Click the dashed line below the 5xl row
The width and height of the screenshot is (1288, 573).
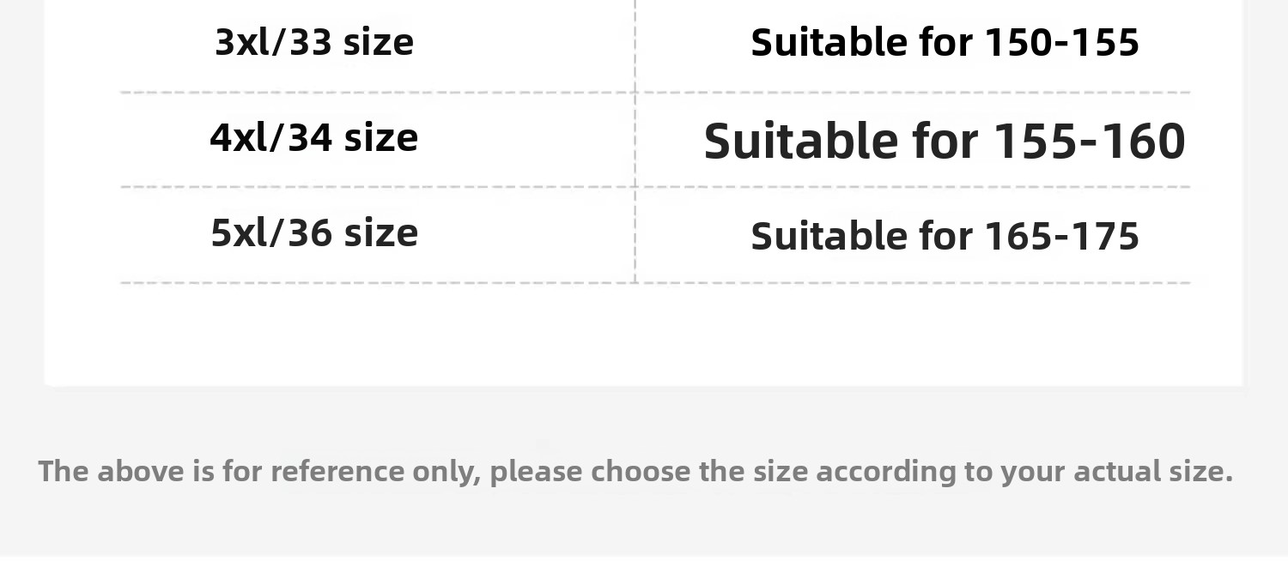(x=378, y=282)
